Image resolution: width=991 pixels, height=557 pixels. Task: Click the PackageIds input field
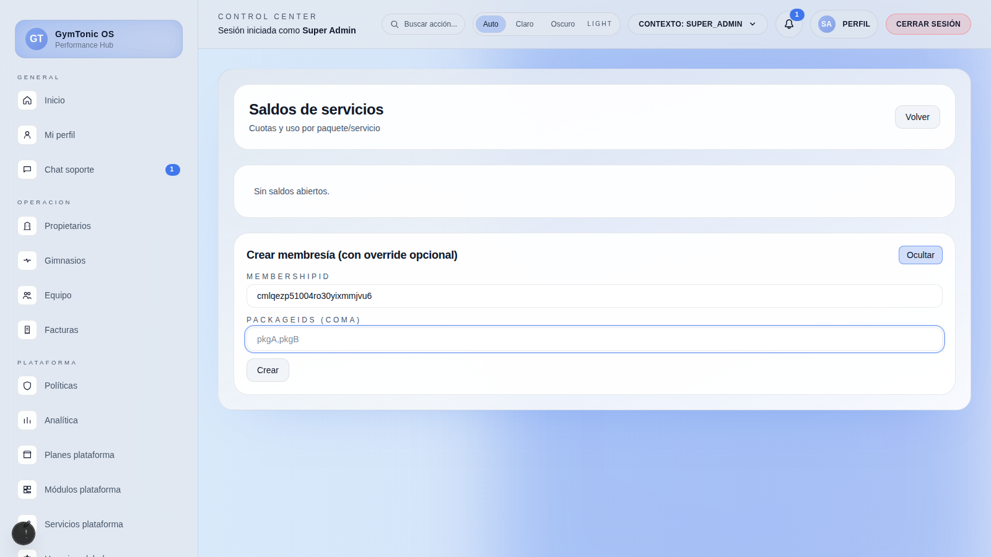point(594,339)
